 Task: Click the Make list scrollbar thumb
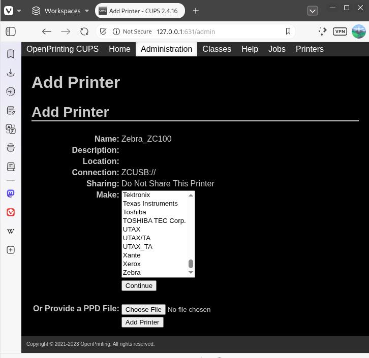(191, 264)
